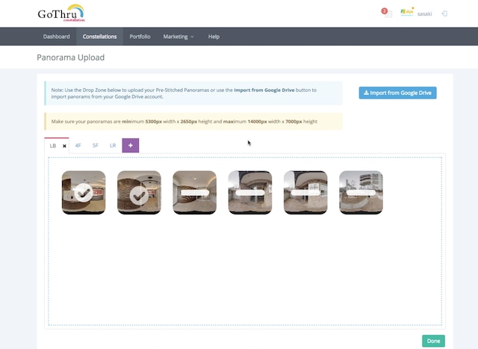Click the third panorama thumbnail showing white ceiling
This screenshot has width=478, height=349.
(x=194, y=193)
